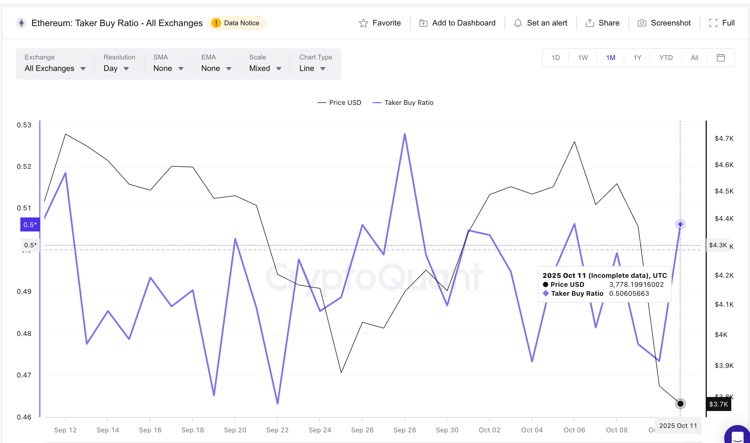This screenshot has height=443, width=750.
Task: Click the Favorite star icon
Action: pos(364,23)
